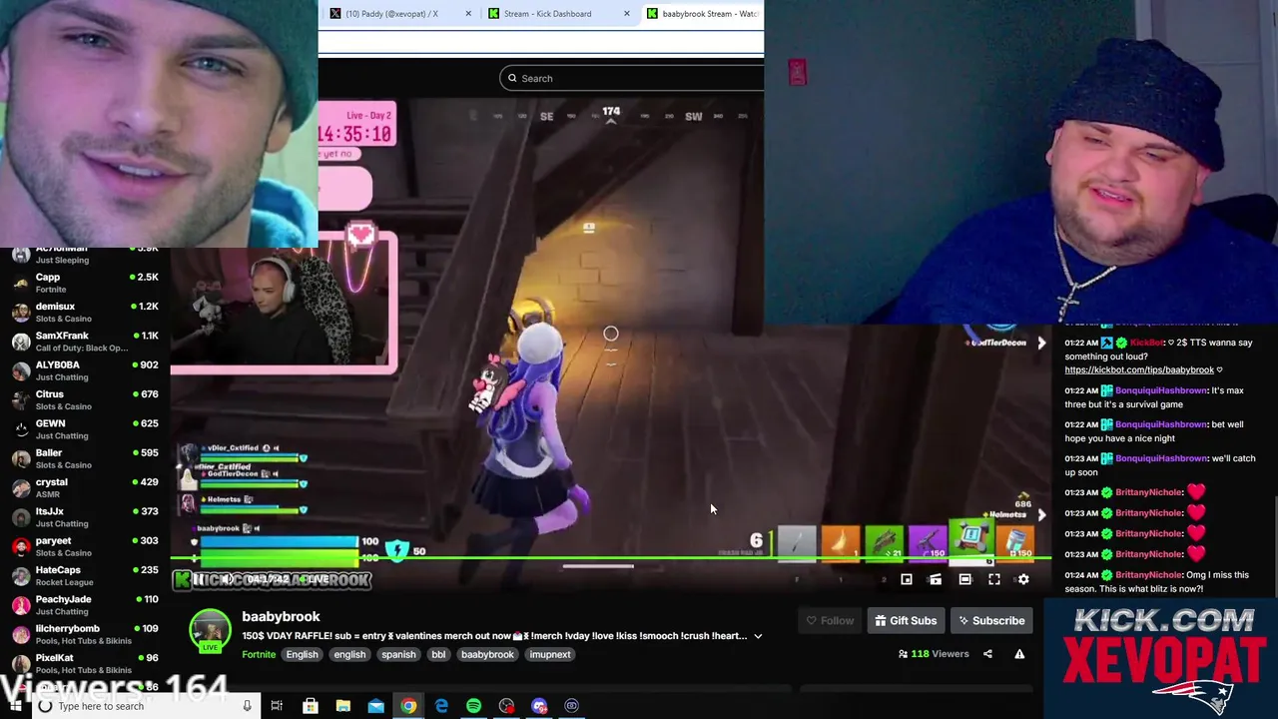
Task: Open PeachyJade's channel in sidebar
Action: [85, 605]
